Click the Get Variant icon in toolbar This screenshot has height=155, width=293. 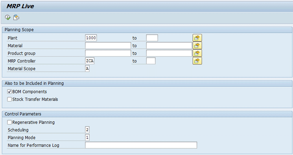point(16,18)
